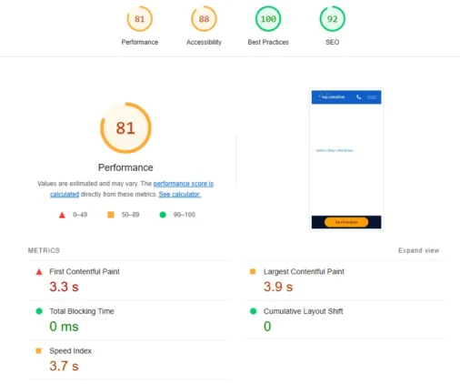The height and width of the screenshot is (384, 460).
Task: Click the orange square 50–89 legend icon
Action: click(111, 215)
